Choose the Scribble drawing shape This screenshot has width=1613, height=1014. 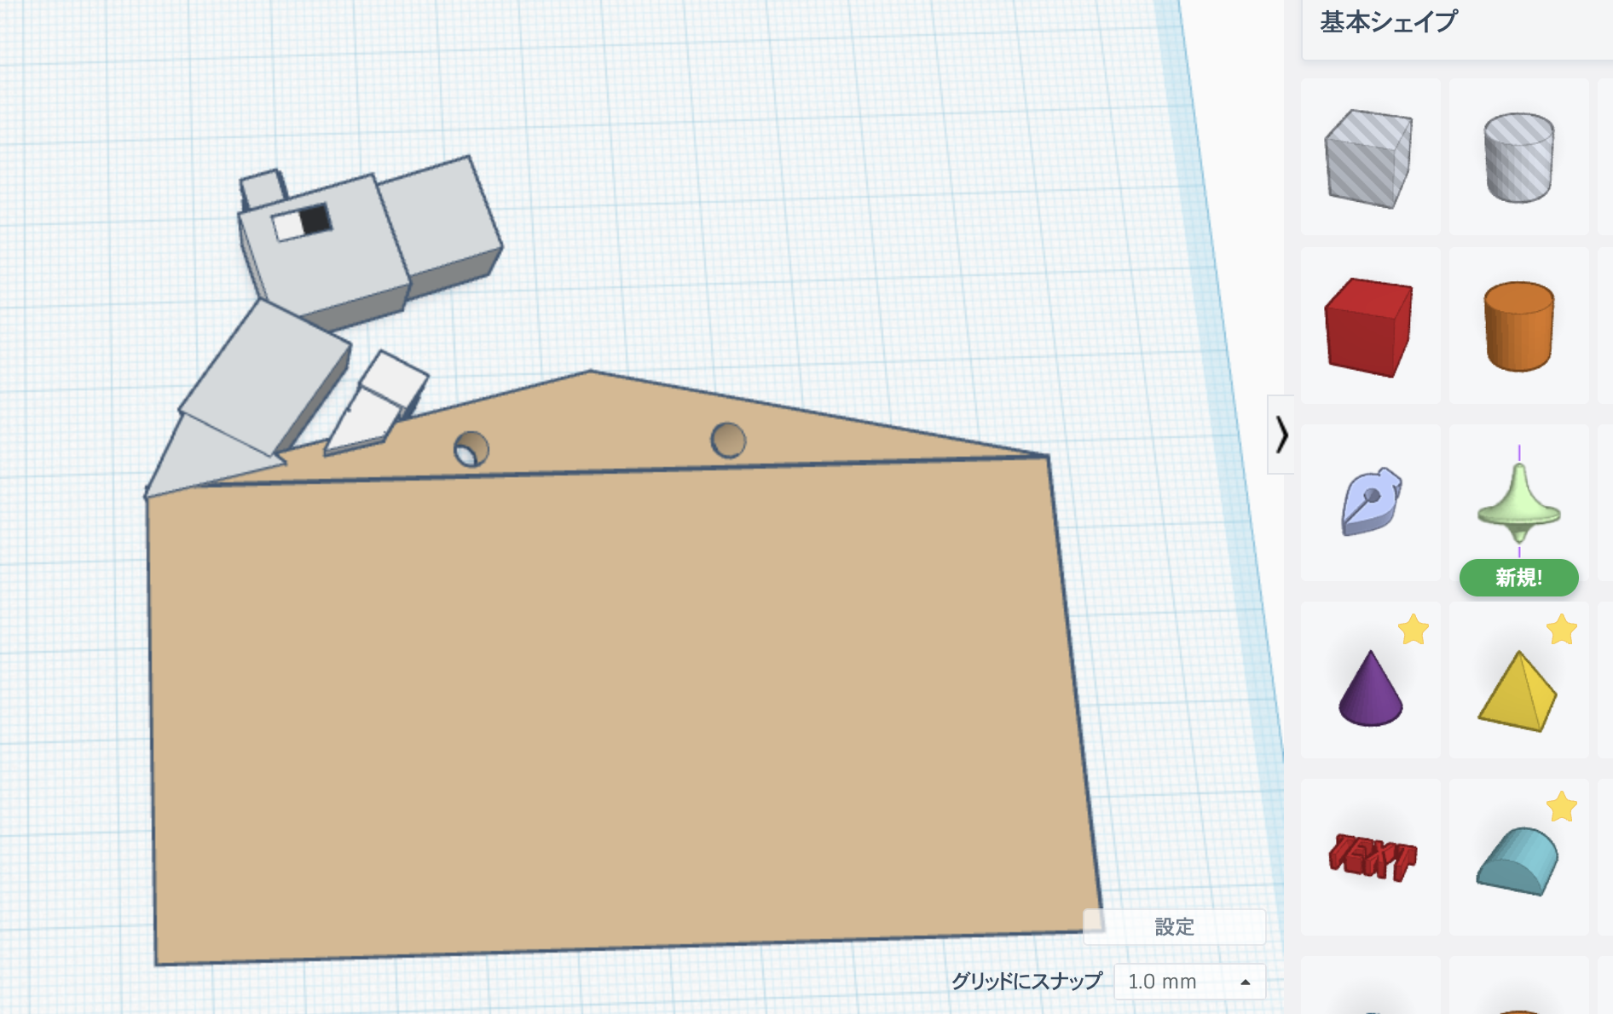click(1369, 503)
